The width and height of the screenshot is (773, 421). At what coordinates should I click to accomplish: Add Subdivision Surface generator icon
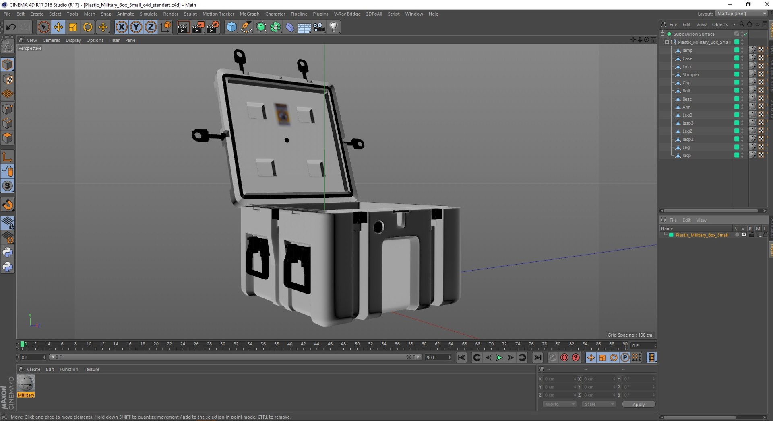(261, 27)
